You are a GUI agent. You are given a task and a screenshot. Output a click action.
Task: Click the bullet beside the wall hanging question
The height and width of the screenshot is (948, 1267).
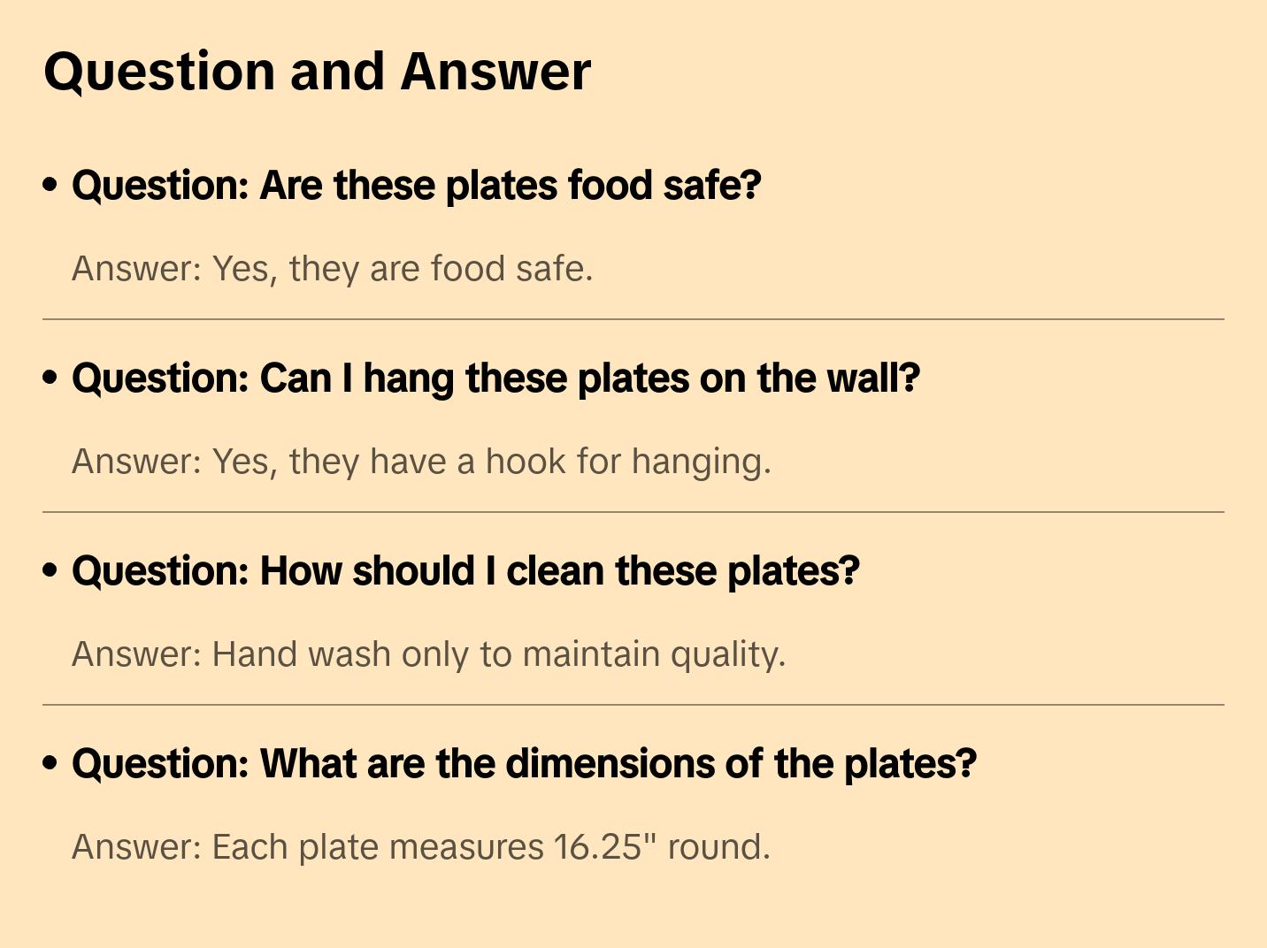(50, 378)
